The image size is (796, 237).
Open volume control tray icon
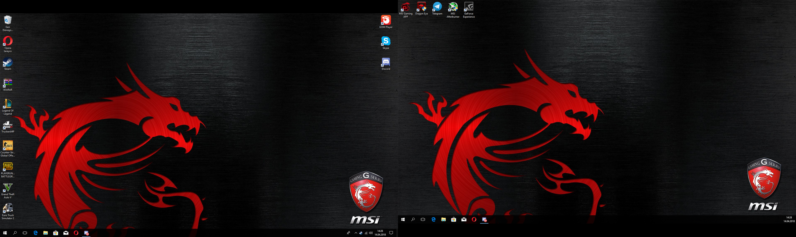pyautogui.click(x=371, y=233)
